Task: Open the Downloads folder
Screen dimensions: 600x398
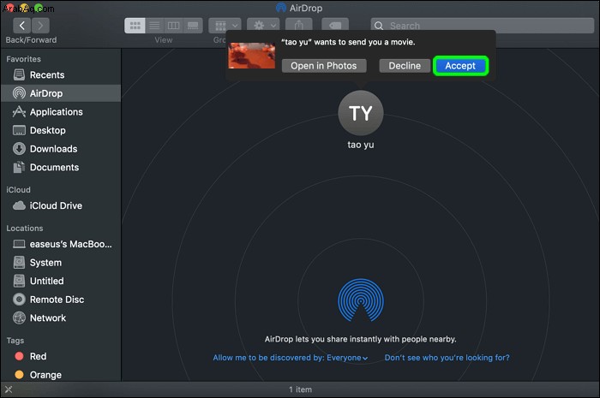Action: [61, 149]
